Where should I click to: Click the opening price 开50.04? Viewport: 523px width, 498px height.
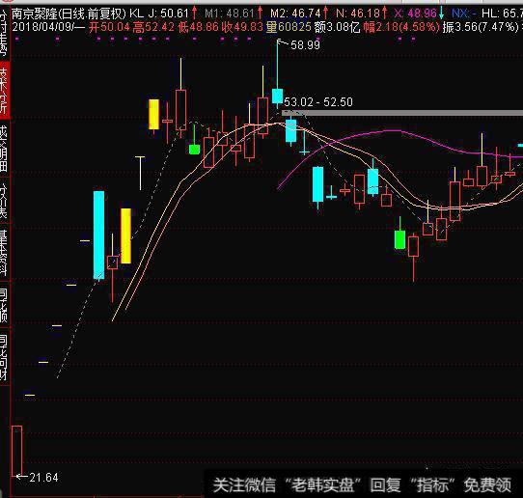[x=108, y=27]
